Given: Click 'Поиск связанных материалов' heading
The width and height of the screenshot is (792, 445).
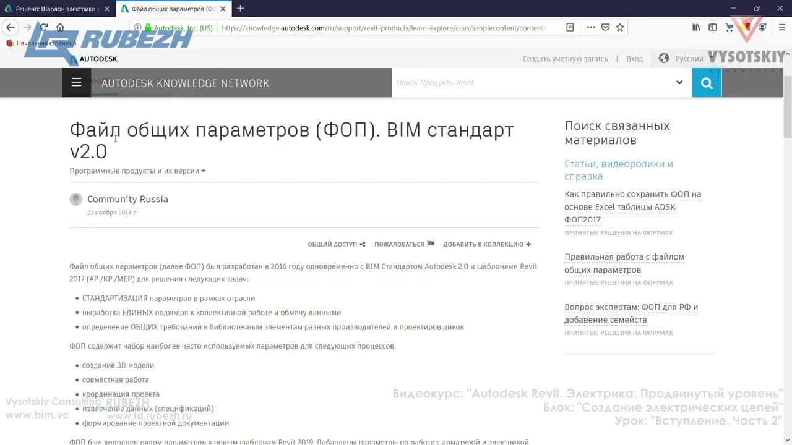Looking at the screenshot, I should (617, 133).
